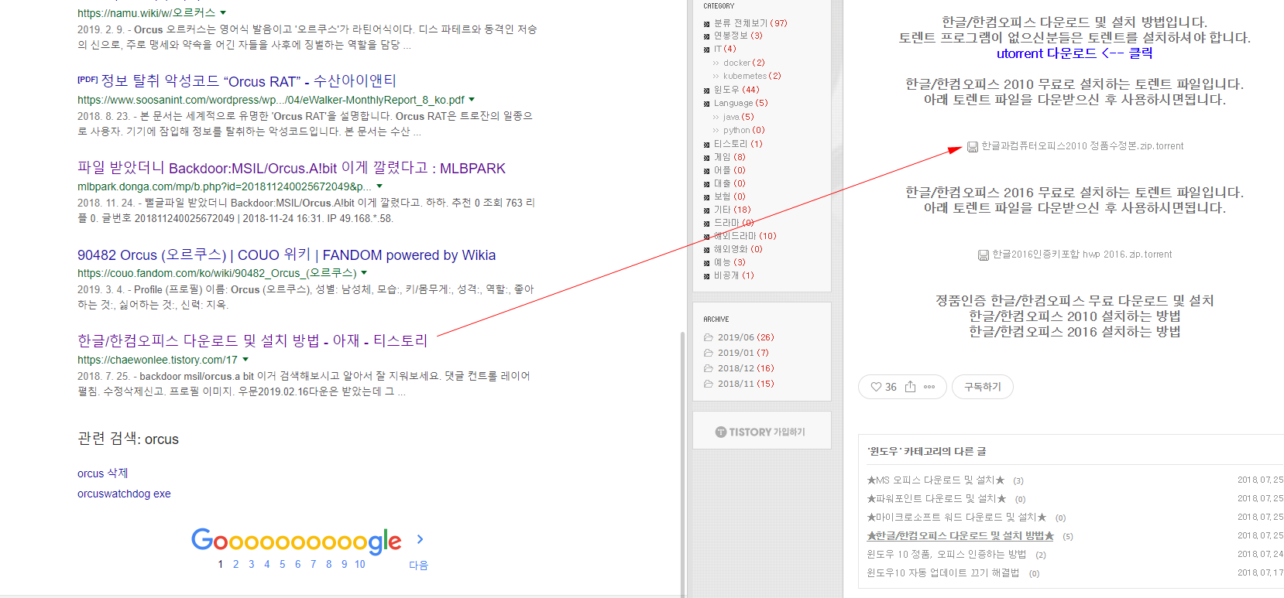The height and width of the screenshot is (598, 1284).
Task: Click the TISTORY 가입하기 button
Action: (761, 431)
